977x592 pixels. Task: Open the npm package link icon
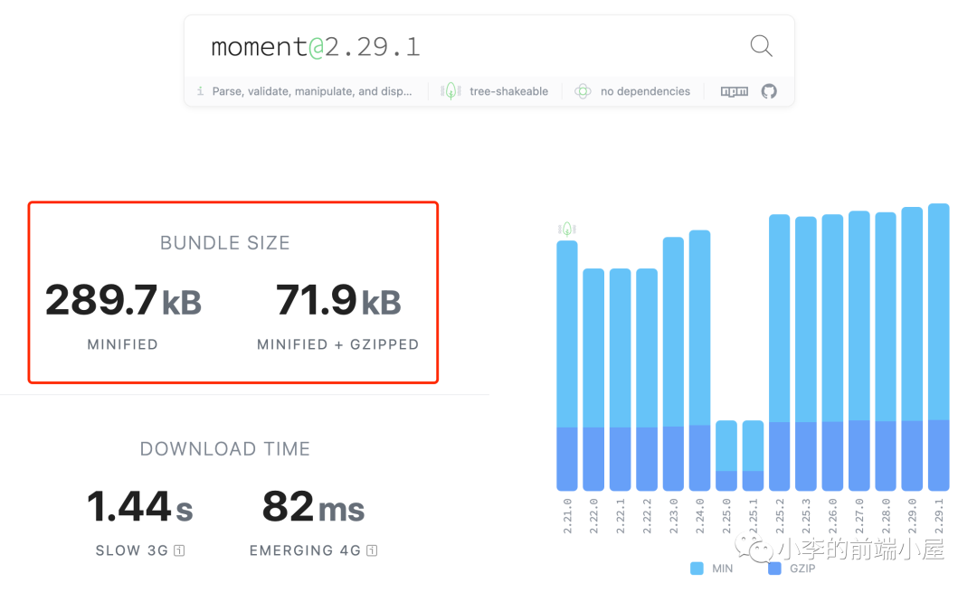(x=734, y=91)
